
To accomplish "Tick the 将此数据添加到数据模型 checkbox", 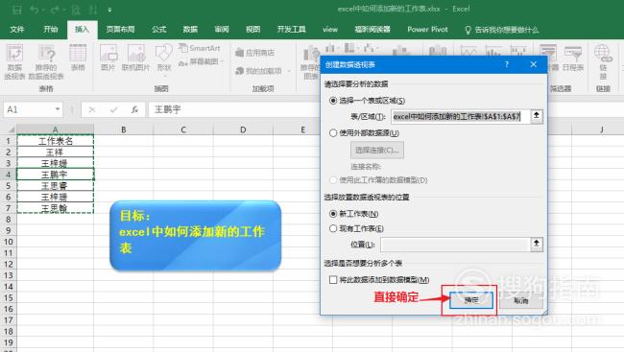I will pyautogui.click(x=333, y=280).
